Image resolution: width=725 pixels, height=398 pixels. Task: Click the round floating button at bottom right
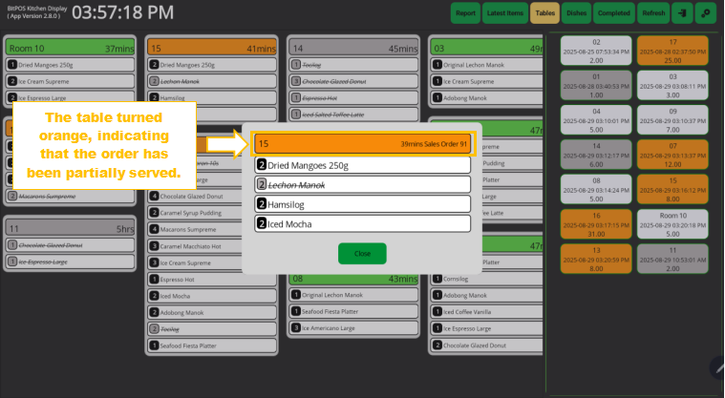coord(717,366)
